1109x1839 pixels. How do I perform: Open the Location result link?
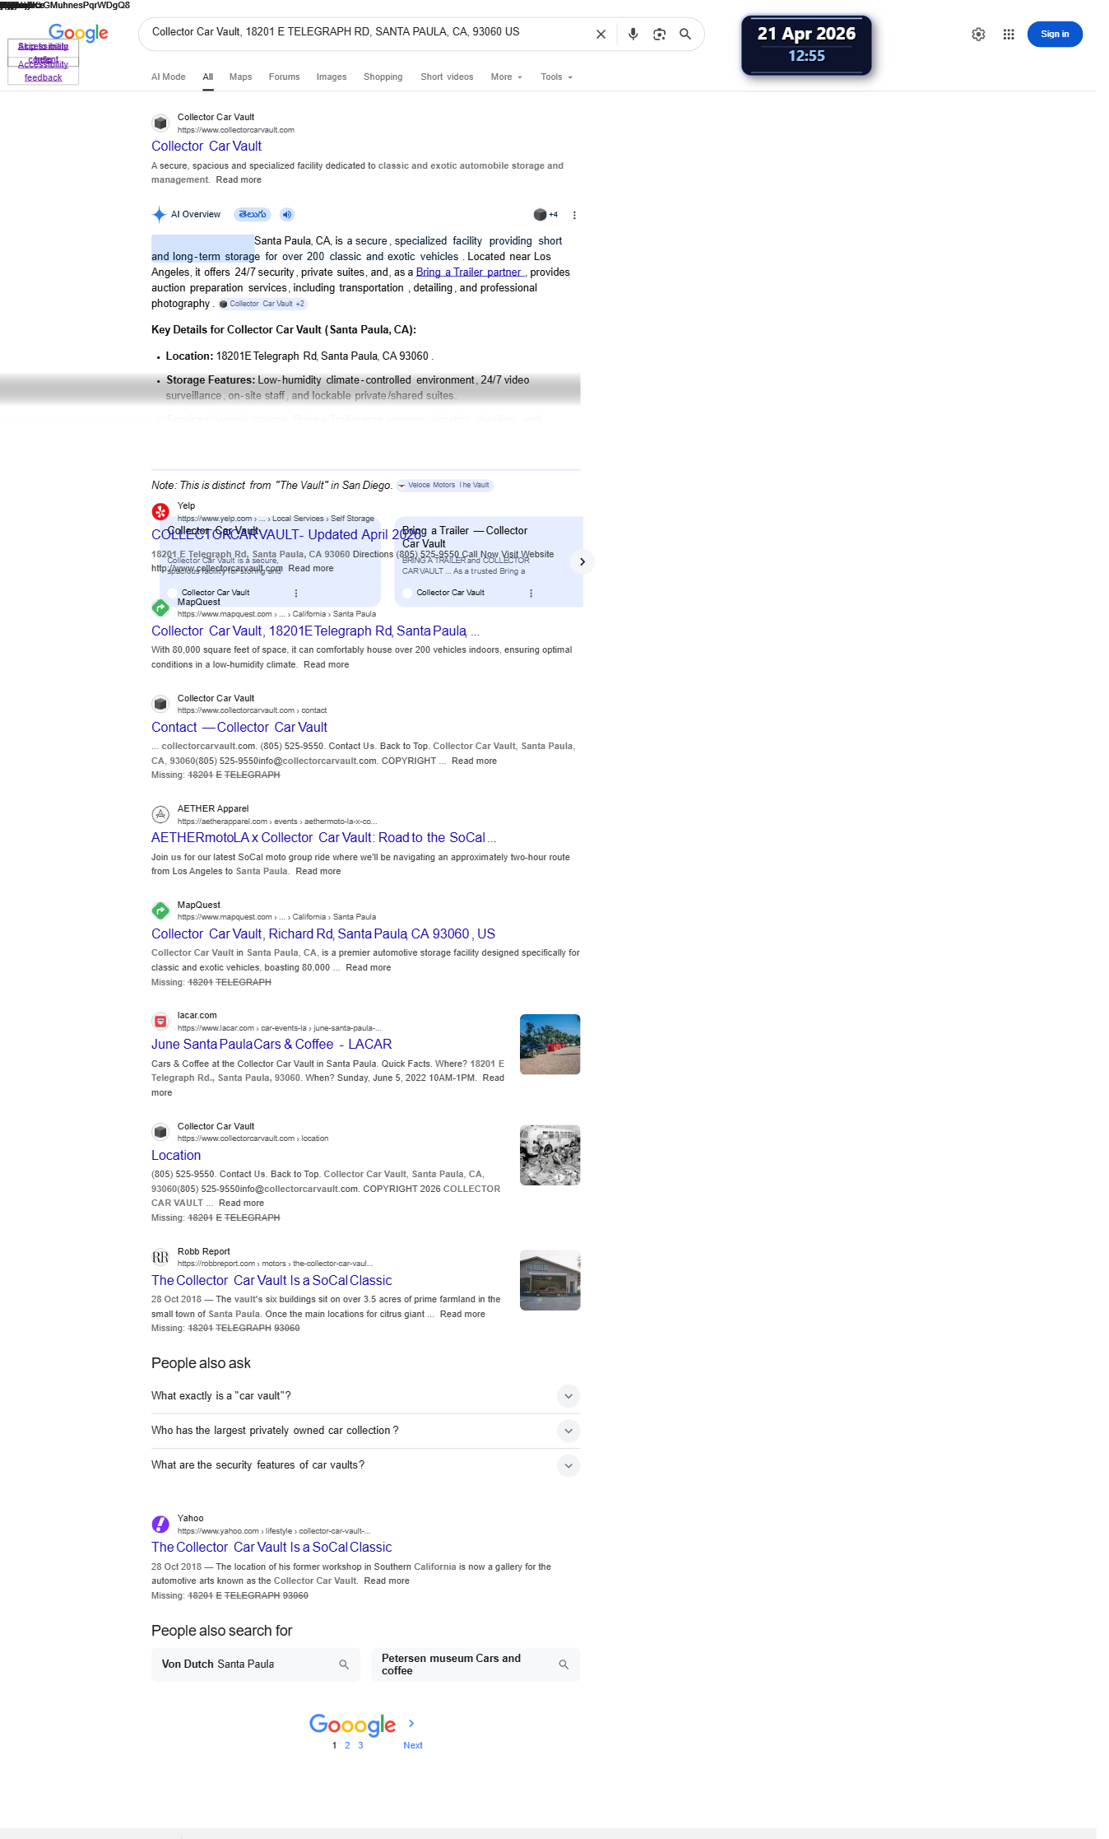(176, 1156)
